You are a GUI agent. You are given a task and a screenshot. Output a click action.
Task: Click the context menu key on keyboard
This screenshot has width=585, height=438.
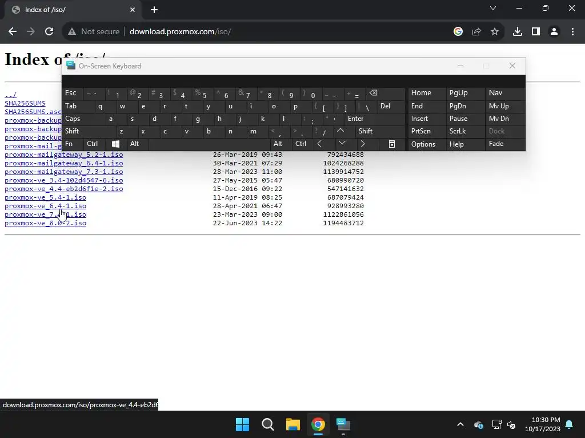[392, 144]
